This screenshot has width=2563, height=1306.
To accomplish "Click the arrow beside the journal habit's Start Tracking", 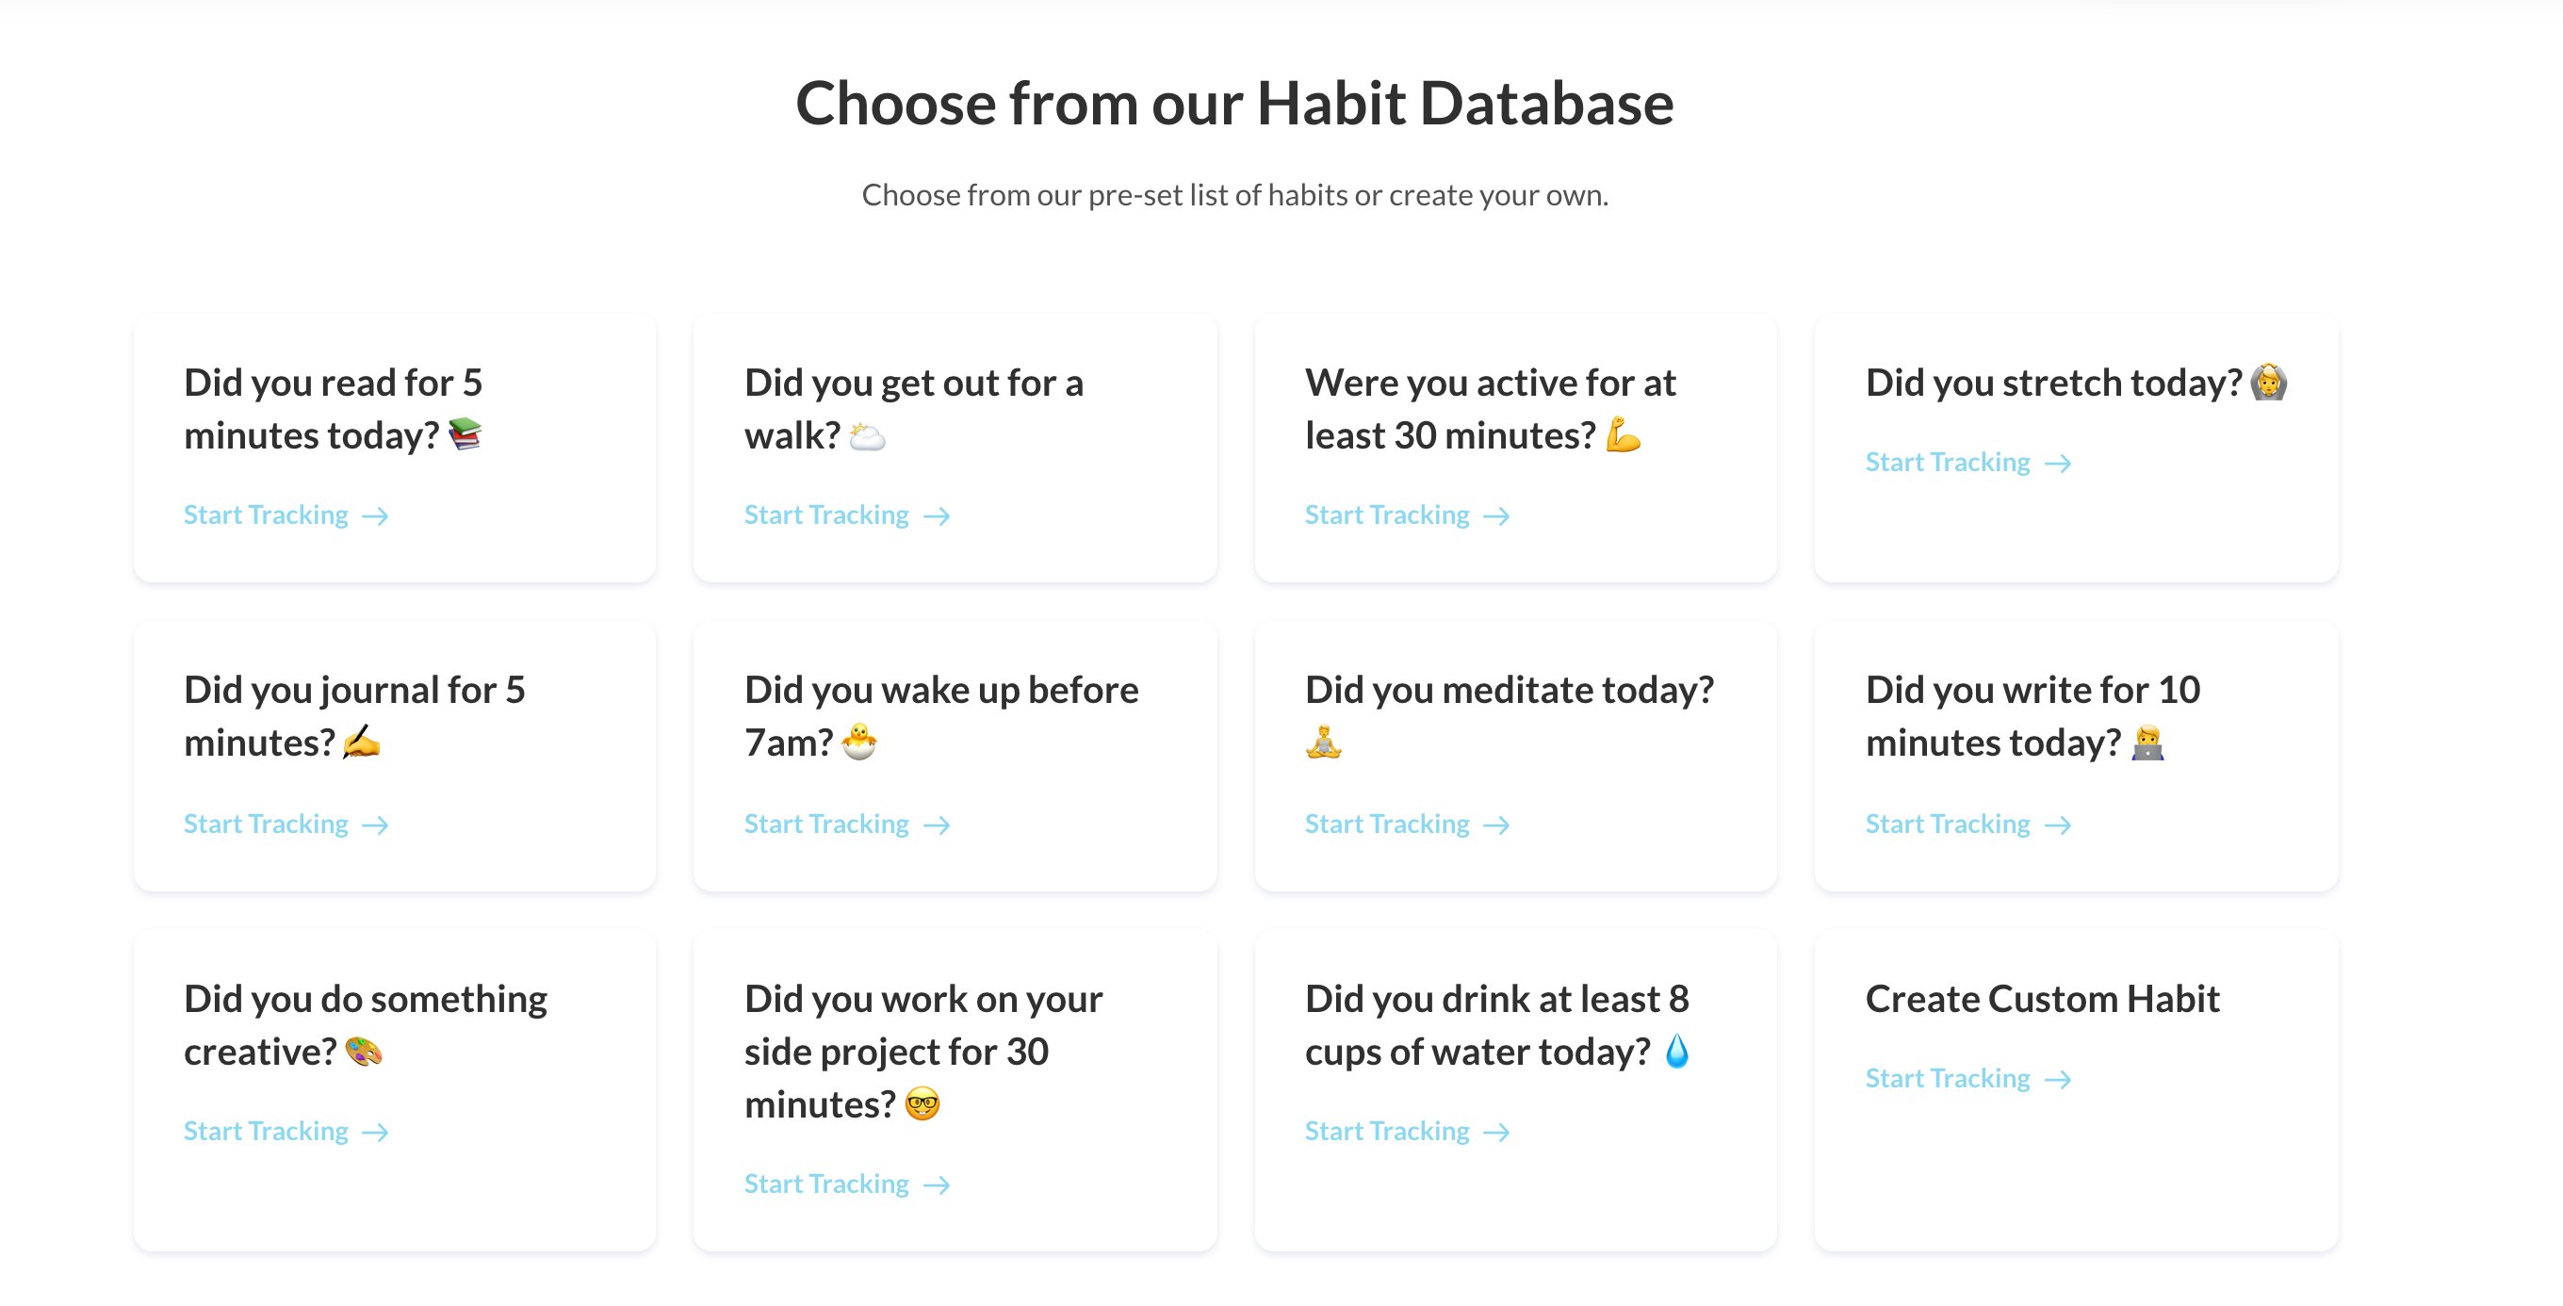I will (x=375, y=825).
